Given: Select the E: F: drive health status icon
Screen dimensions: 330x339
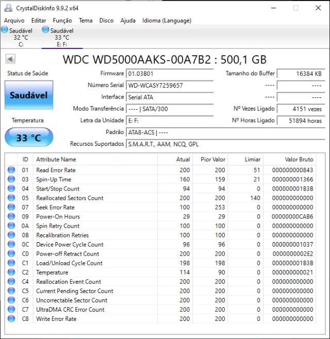Looking at the screenshot, I should 45,29.
